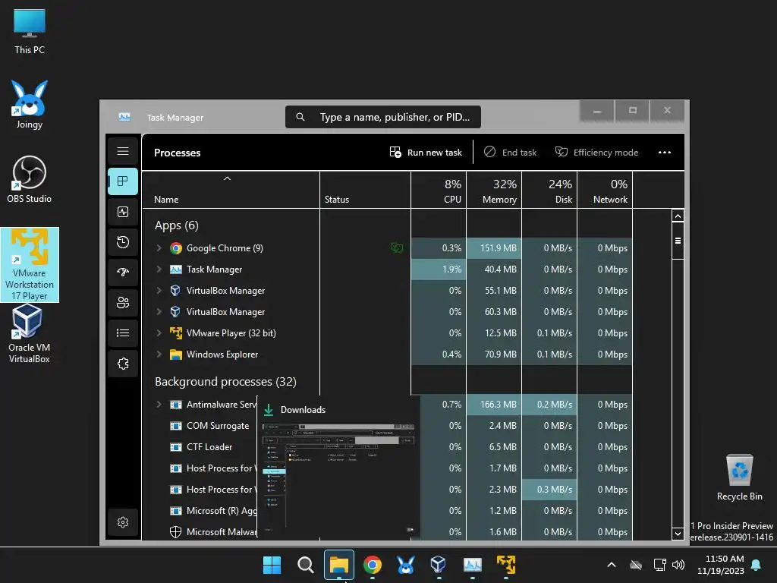Select the OBS Studio desktop shortcut
777x583 pixels.
[x=30, y=179]
